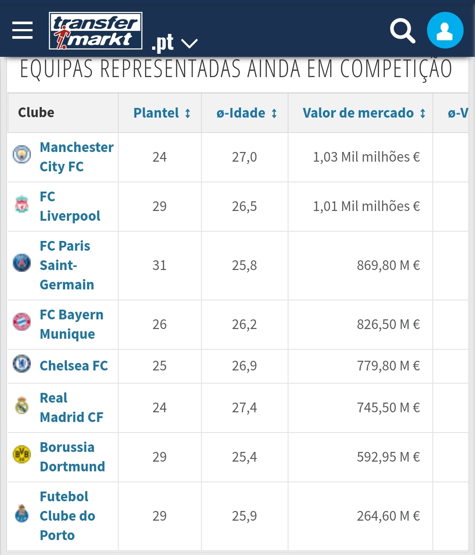Screen dimensions: 475x555
Task: Sort table by Plantel column
Action: (x=162, y=113)
